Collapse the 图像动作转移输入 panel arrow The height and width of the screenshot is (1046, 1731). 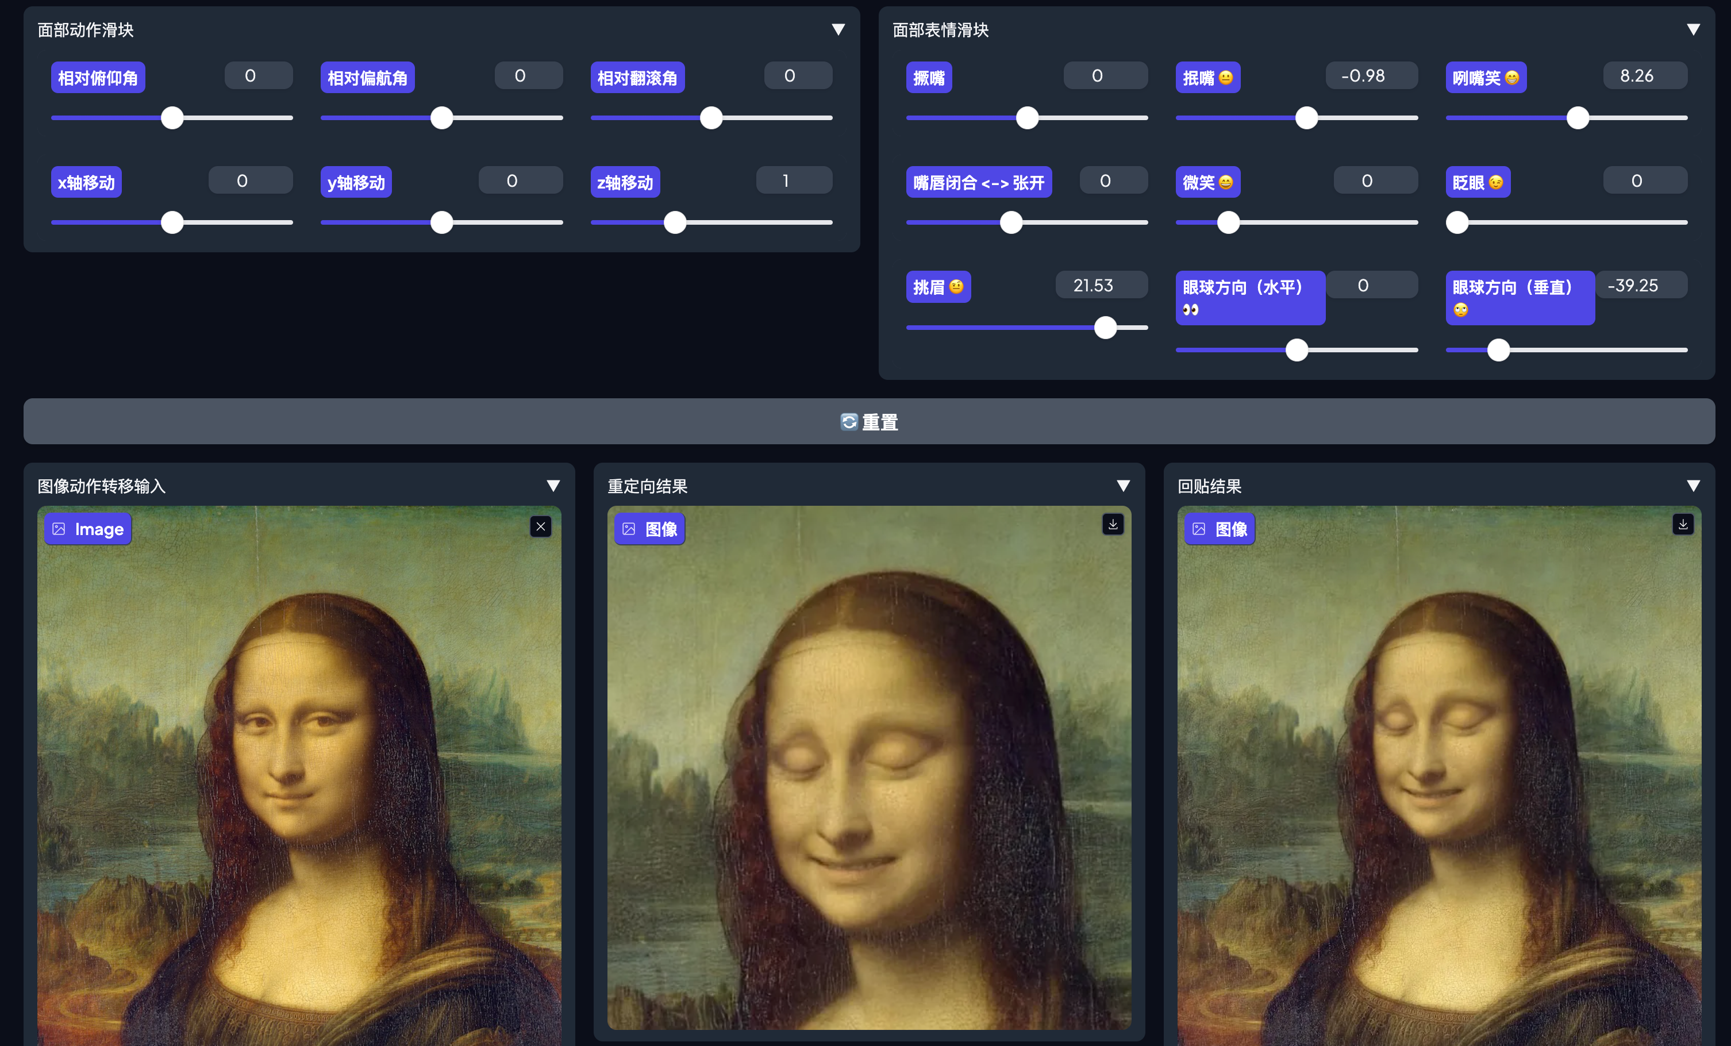553,486
